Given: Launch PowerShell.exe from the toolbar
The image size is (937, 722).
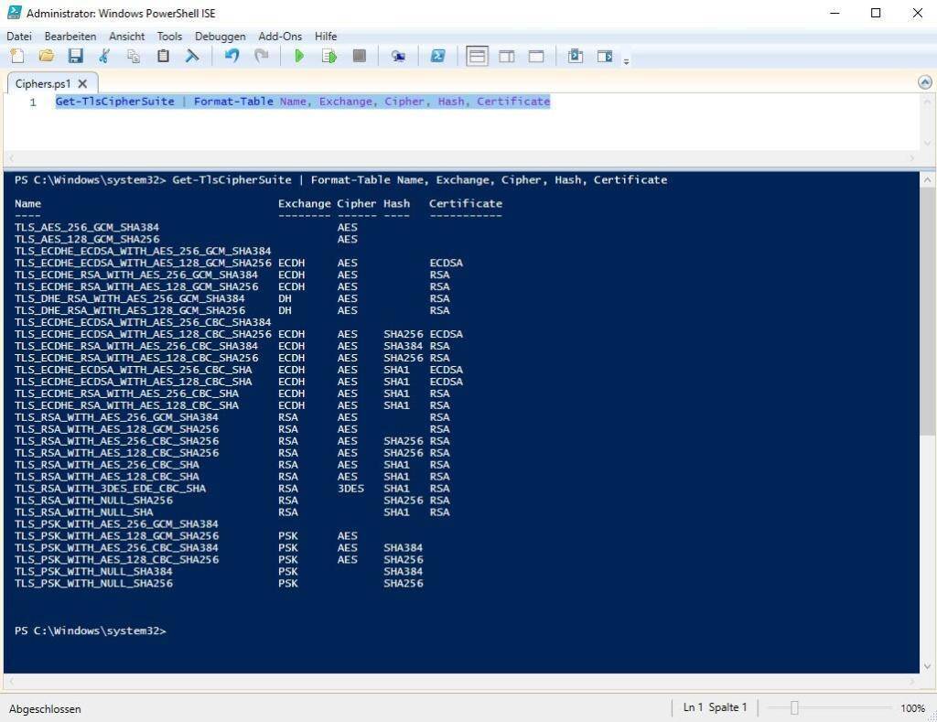Looking at the screenshot, I should click(437, 56).
